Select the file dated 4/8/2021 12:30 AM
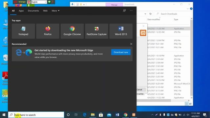This screenshot has width=210, height=118. click(x=168, y=32)
